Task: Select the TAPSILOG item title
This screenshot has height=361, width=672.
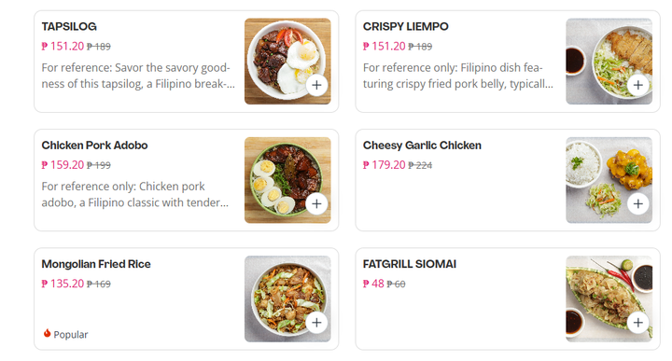Action: (x=69, y=26)
